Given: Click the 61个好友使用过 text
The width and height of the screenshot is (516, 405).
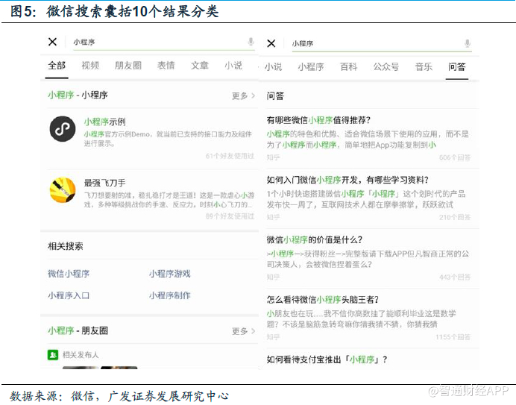Looking at the screenshot, I should point(230,156).
